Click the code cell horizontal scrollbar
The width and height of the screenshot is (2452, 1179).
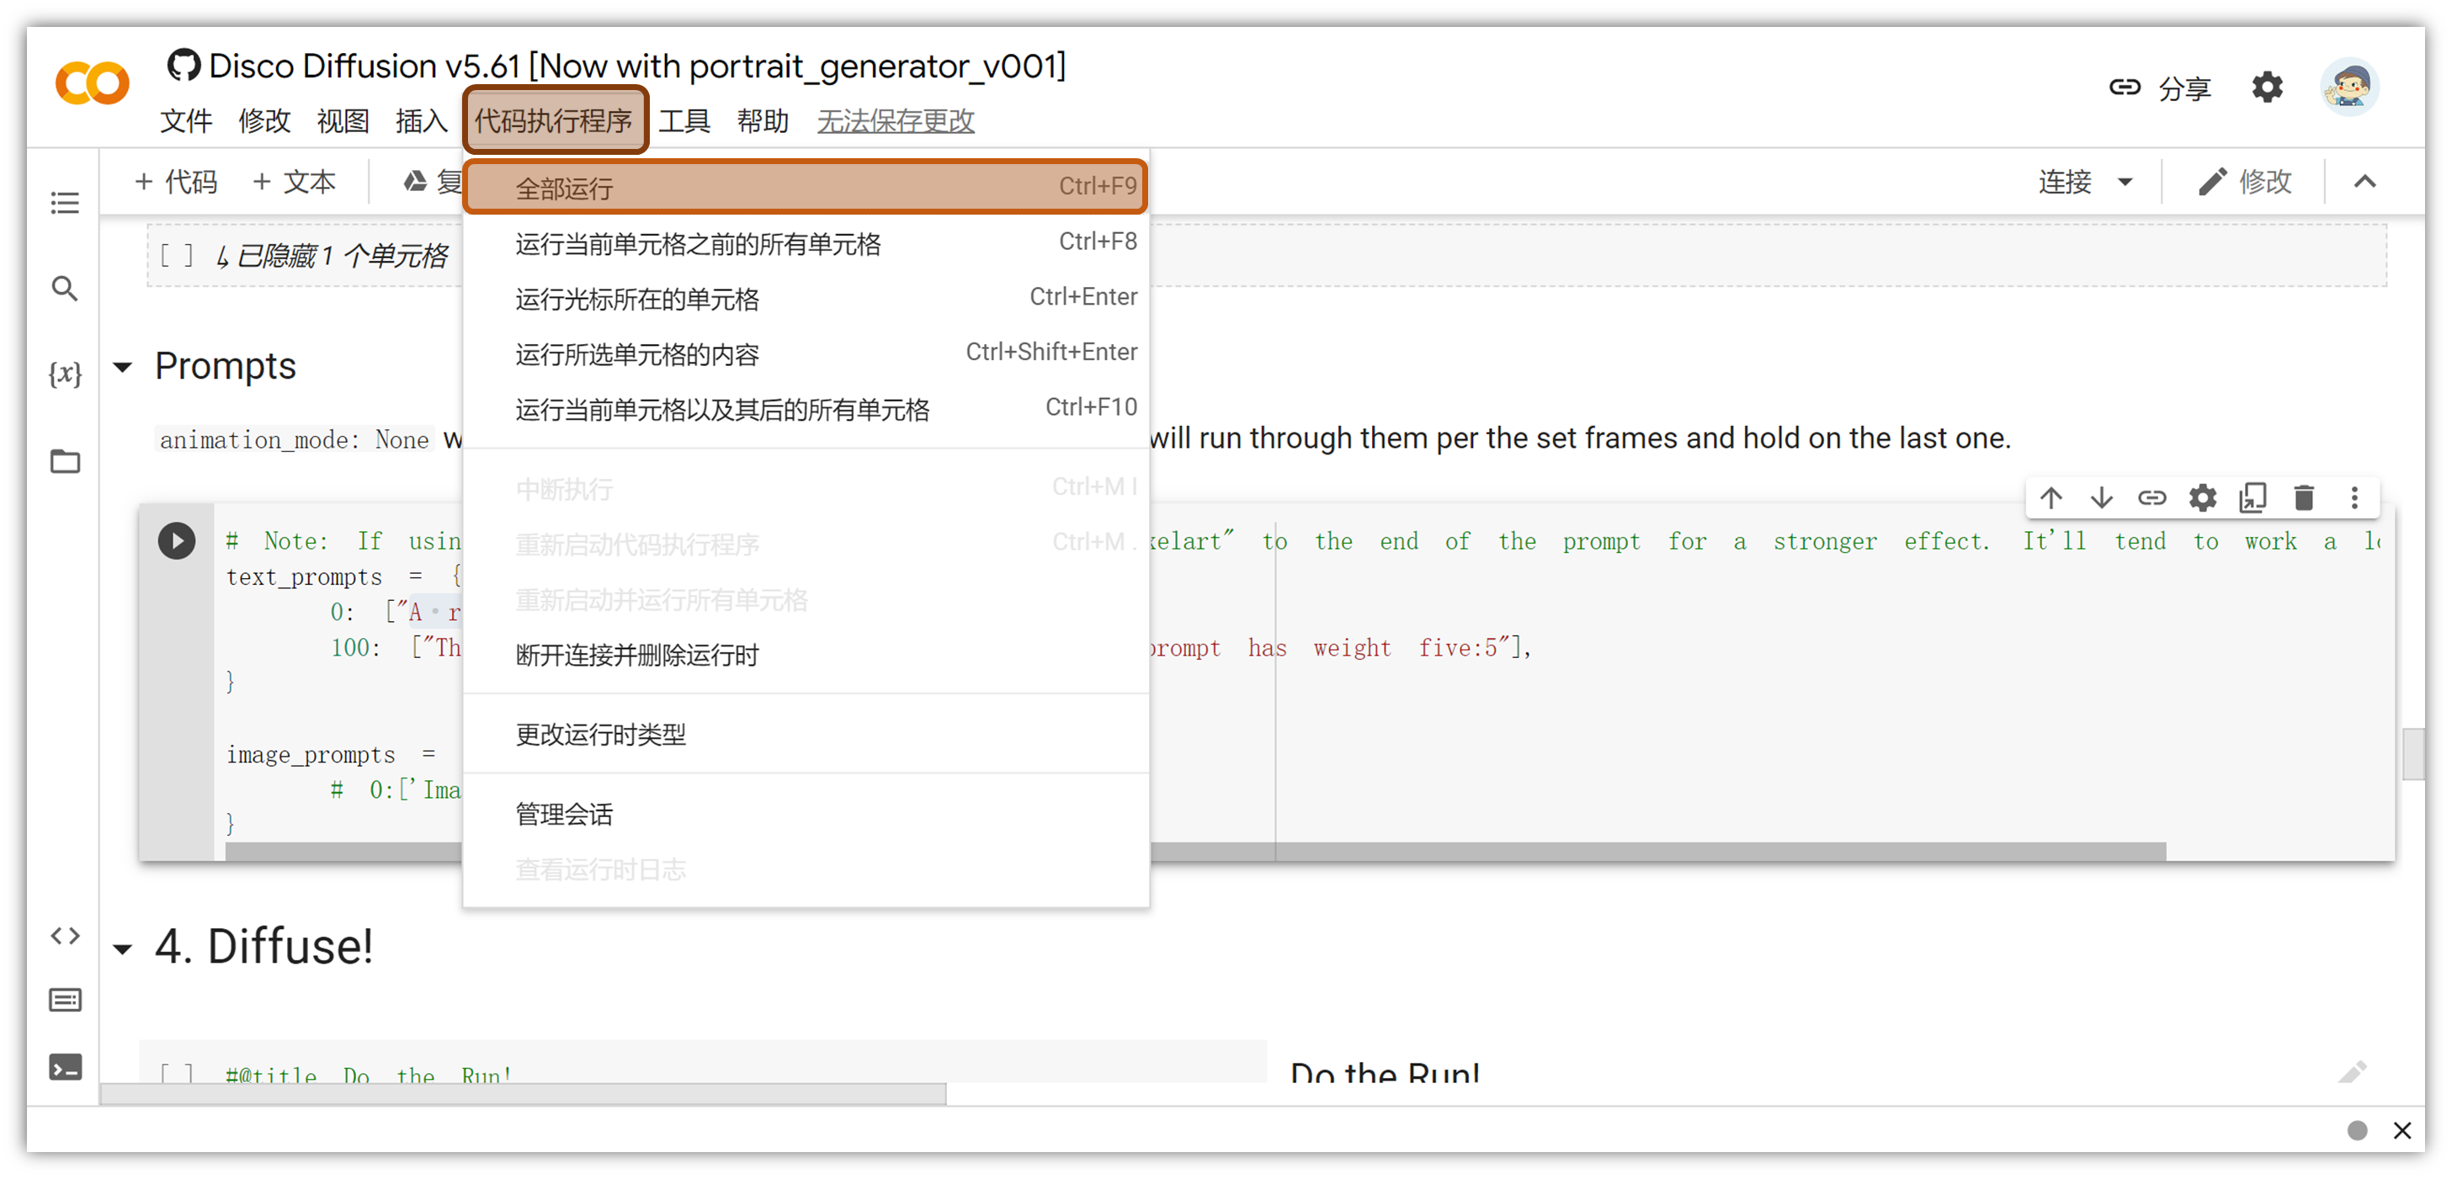coord(1195,851)
